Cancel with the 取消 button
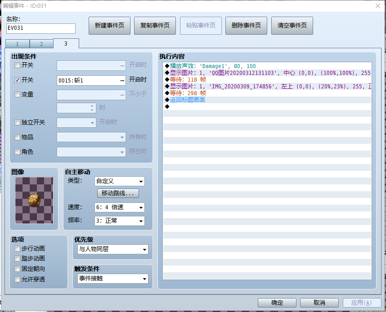Viewport: 386px width, 312px height. coord(319,303)
